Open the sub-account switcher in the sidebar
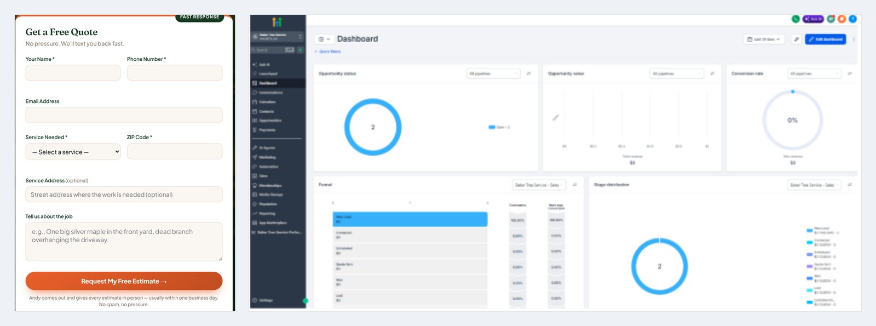This screenshot has width=876, height=326. (277, 37)
